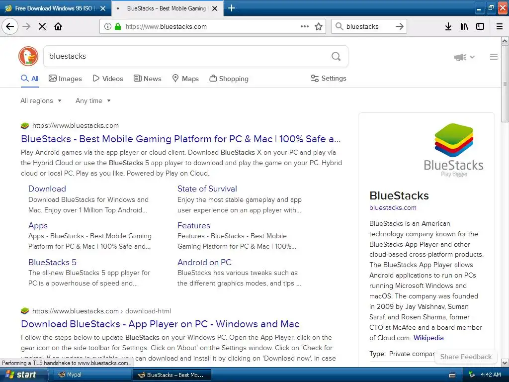
Task: Expand the megaphone dropdown chevron
Action: click(472, 57)
